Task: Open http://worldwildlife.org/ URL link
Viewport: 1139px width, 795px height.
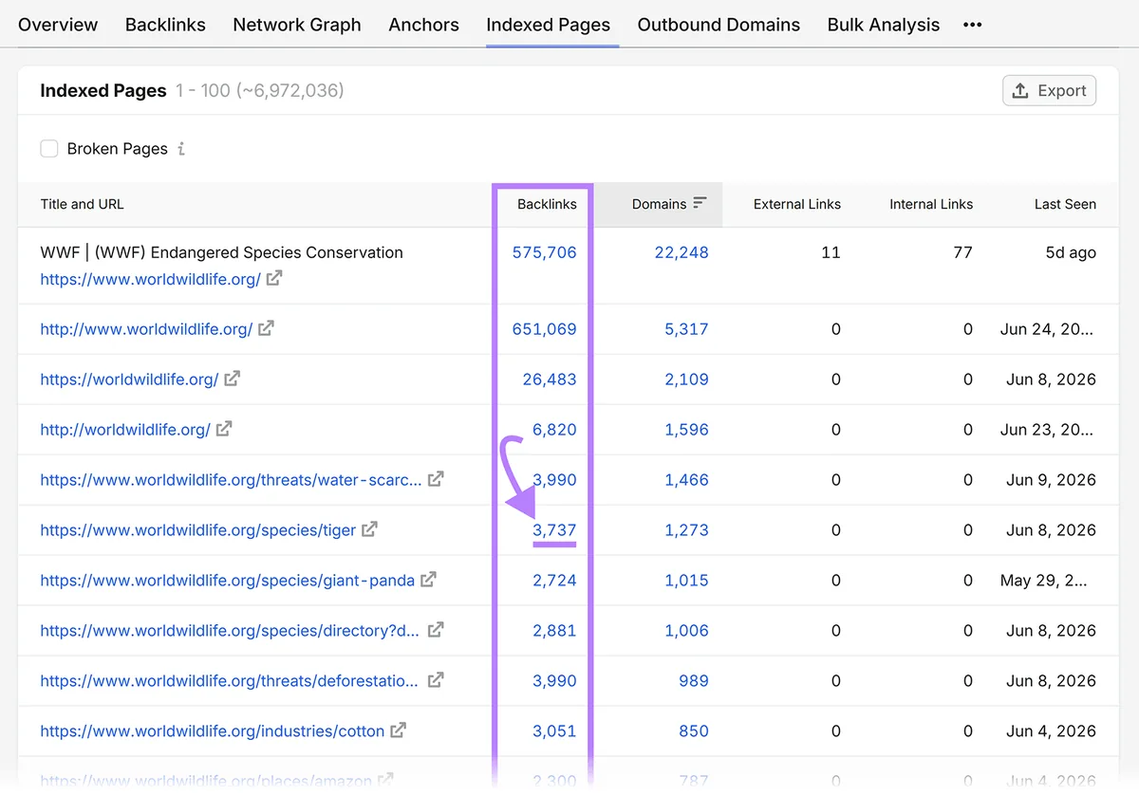Action: (125, 430)
